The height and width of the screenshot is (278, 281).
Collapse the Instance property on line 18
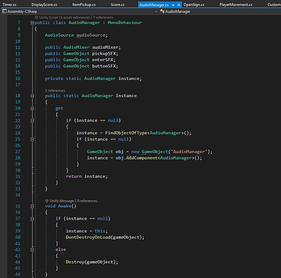coord(32,96)
